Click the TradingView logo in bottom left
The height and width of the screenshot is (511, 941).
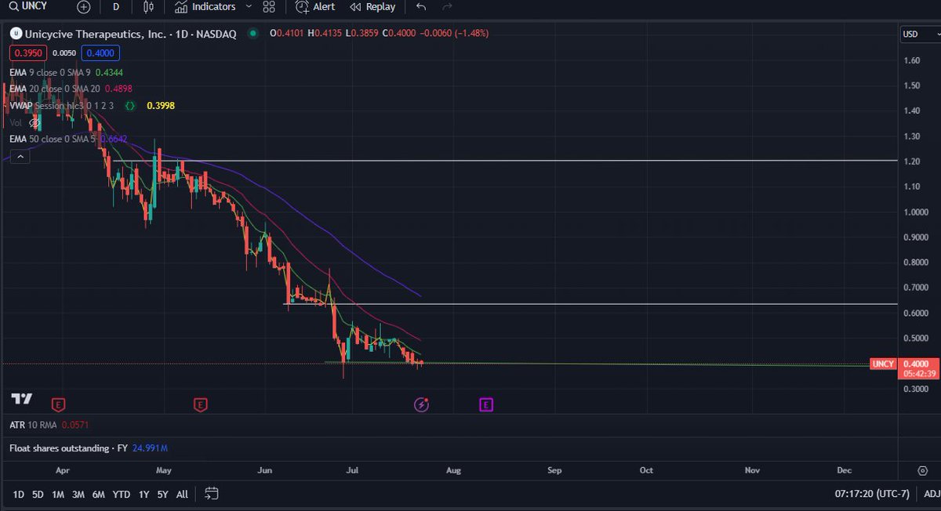21,398
